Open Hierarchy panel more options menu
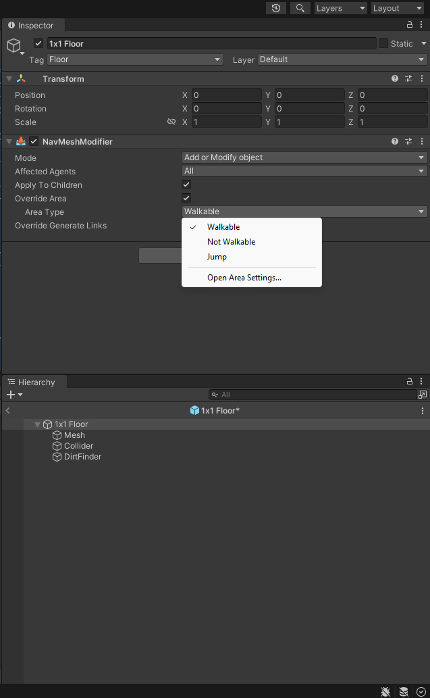The height and width of the screenshot is (698, 430). tap(421, 382)
